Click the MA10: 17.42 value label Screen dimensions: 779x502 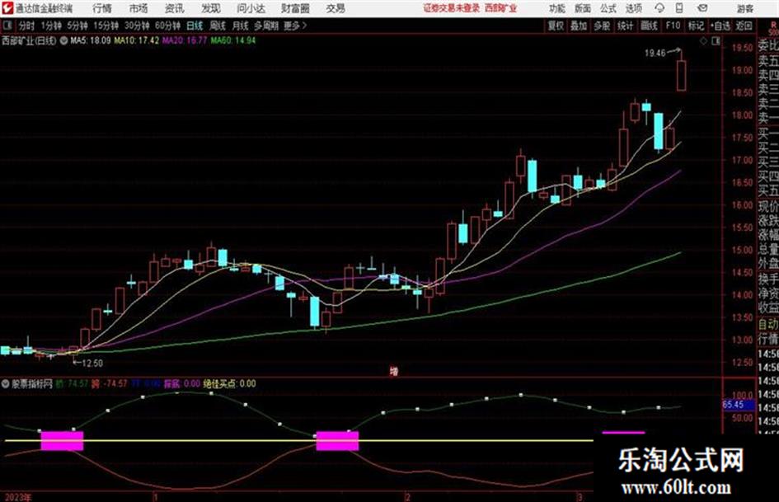tap(137, 40)
